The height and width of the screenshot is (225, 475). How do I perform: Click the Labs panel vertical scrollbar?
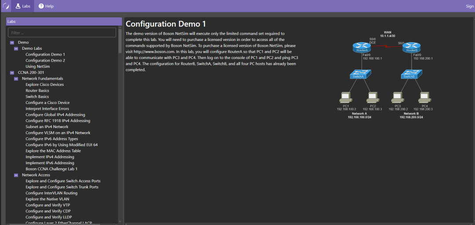120,41
